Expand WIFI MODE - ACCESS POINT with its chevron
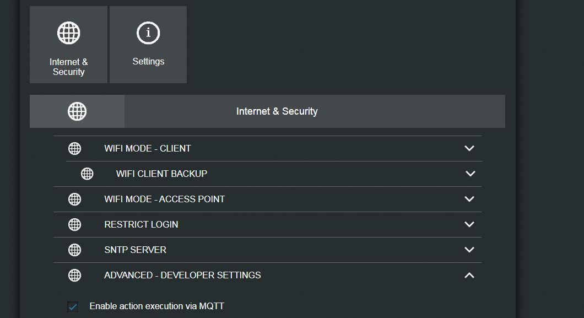 pos(469,199)
